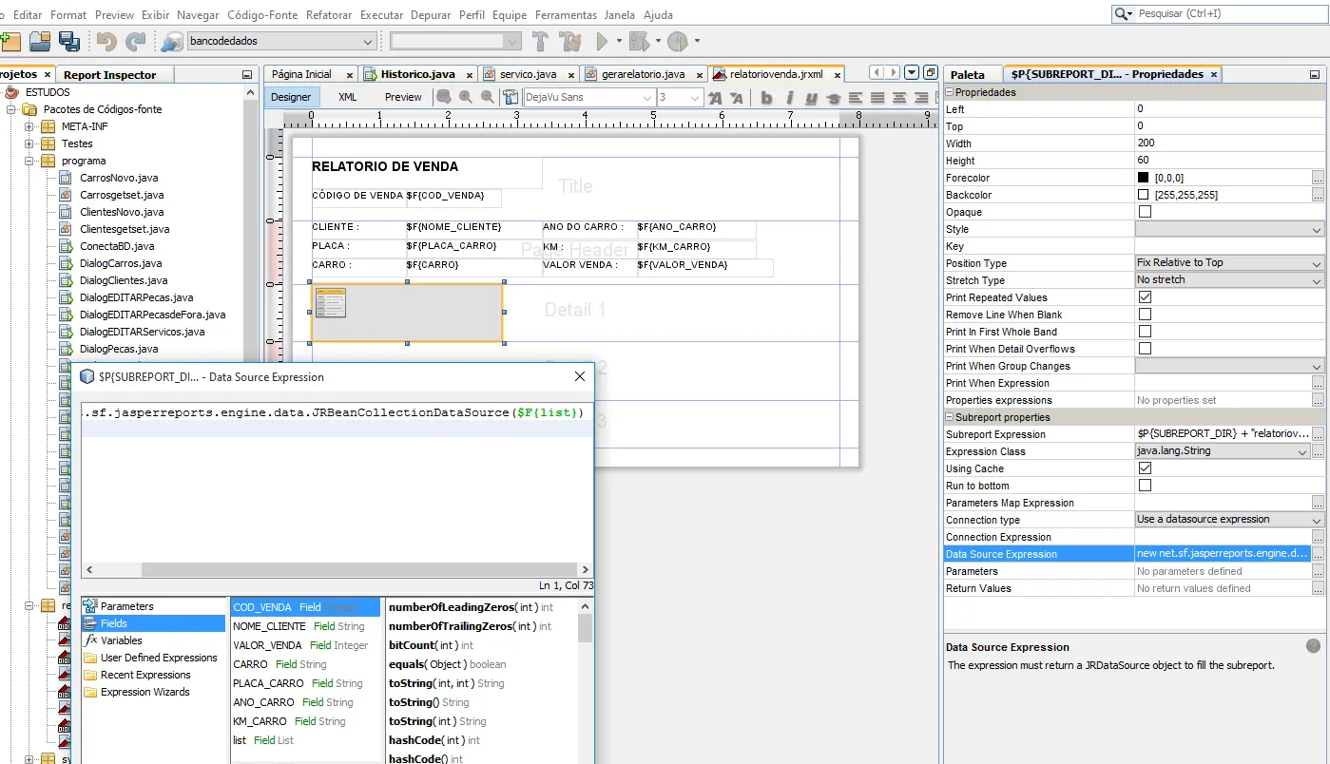The width and height of the screenshot is (1330, 764).
Task: Switch to the XML view
Action: pos(348,97)
